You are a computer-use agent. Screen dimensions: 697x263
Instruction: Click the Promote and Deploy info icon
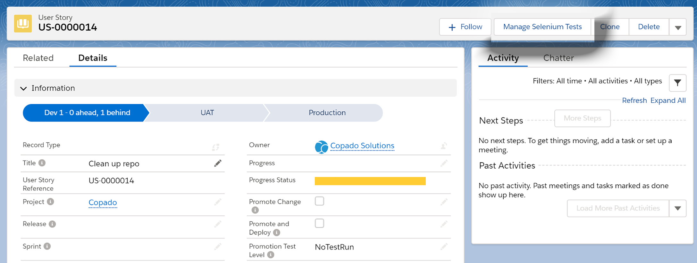[x=277, y=233]
